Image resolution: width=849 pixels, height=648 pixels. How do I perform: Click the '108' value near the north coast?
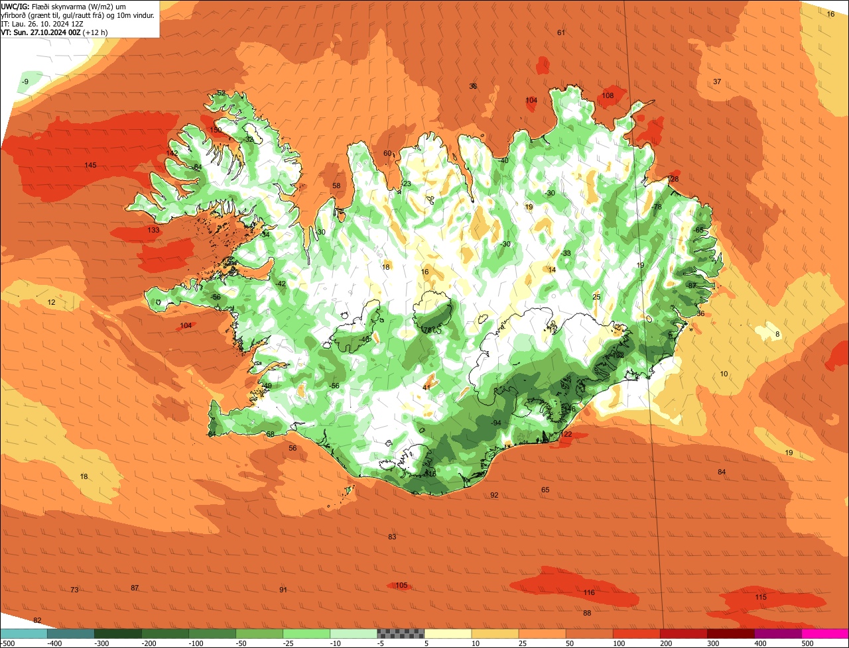(608, 95)
